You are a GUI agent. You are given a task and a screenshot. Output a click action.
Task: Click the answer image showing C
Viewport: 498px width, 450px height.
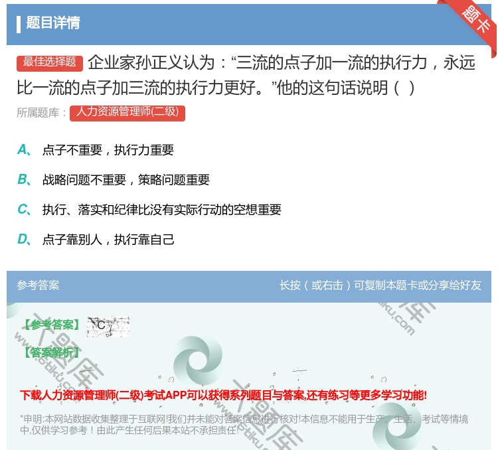(x=108, y=326)
